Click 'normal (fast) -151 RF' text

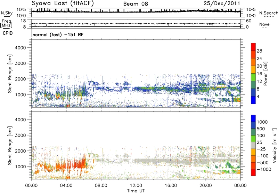pyautogui.click(x=58, y=34)
